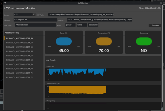Click the CSV Path input field
The width and height of the screenshot is (165, 111).
coord(81,15)
